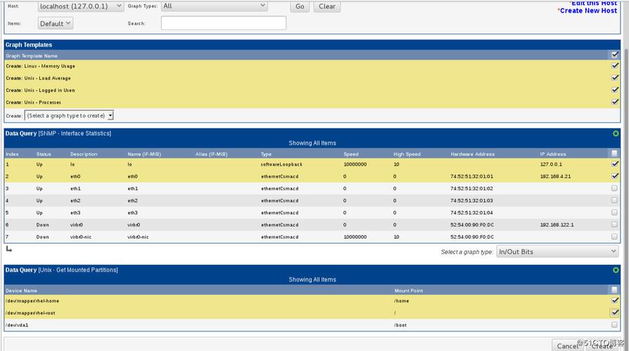Toggle the Graph Templates select-all checkbox
Image resolution: width=629 pixels, height=351 pixels.
614,55
